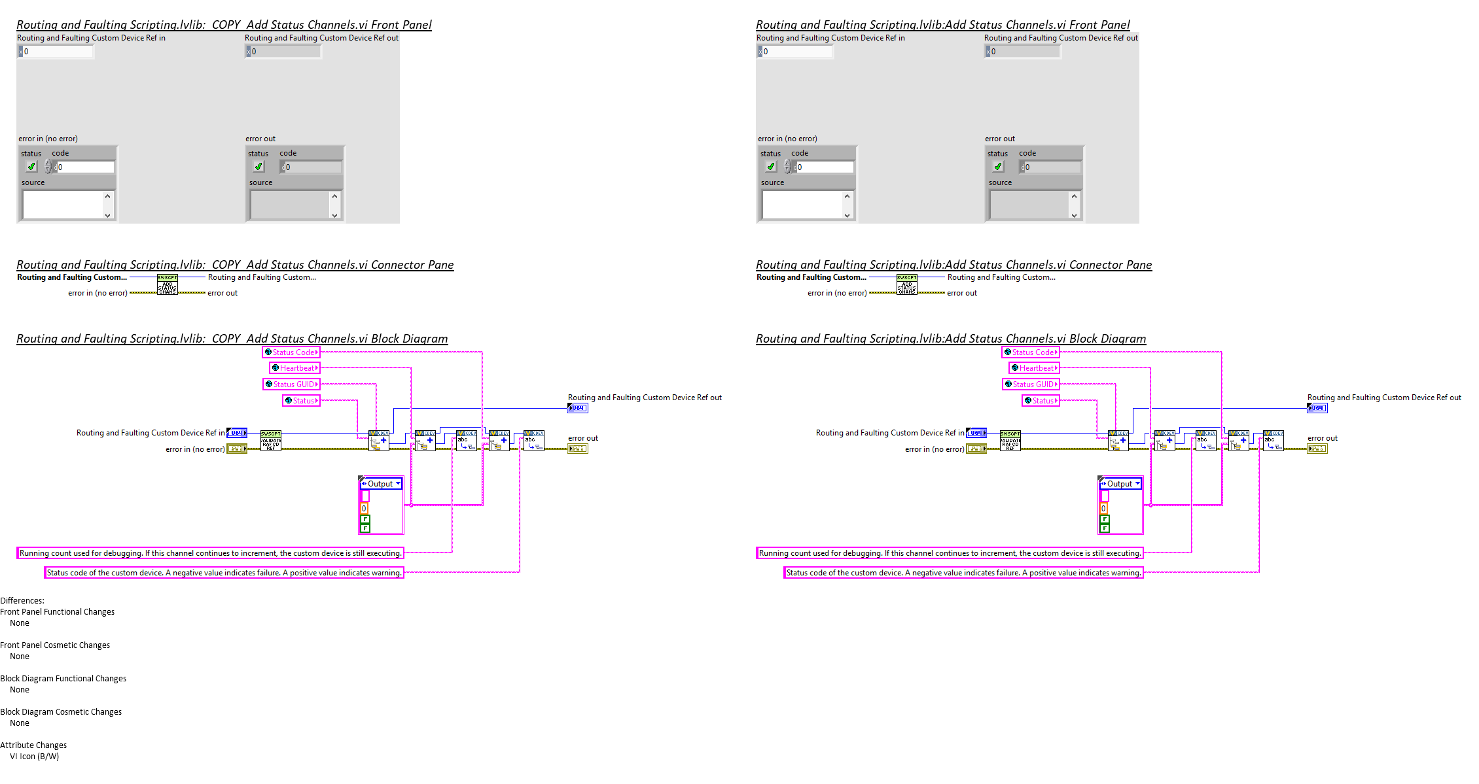The image size is (1479, 784).
Task: Click the Validate RAF CD Ref subVI in the COPY block diagram
Action: pos(270,441)
